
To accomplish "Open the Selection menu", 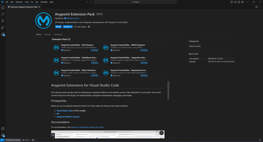I will tap(19, 2).
